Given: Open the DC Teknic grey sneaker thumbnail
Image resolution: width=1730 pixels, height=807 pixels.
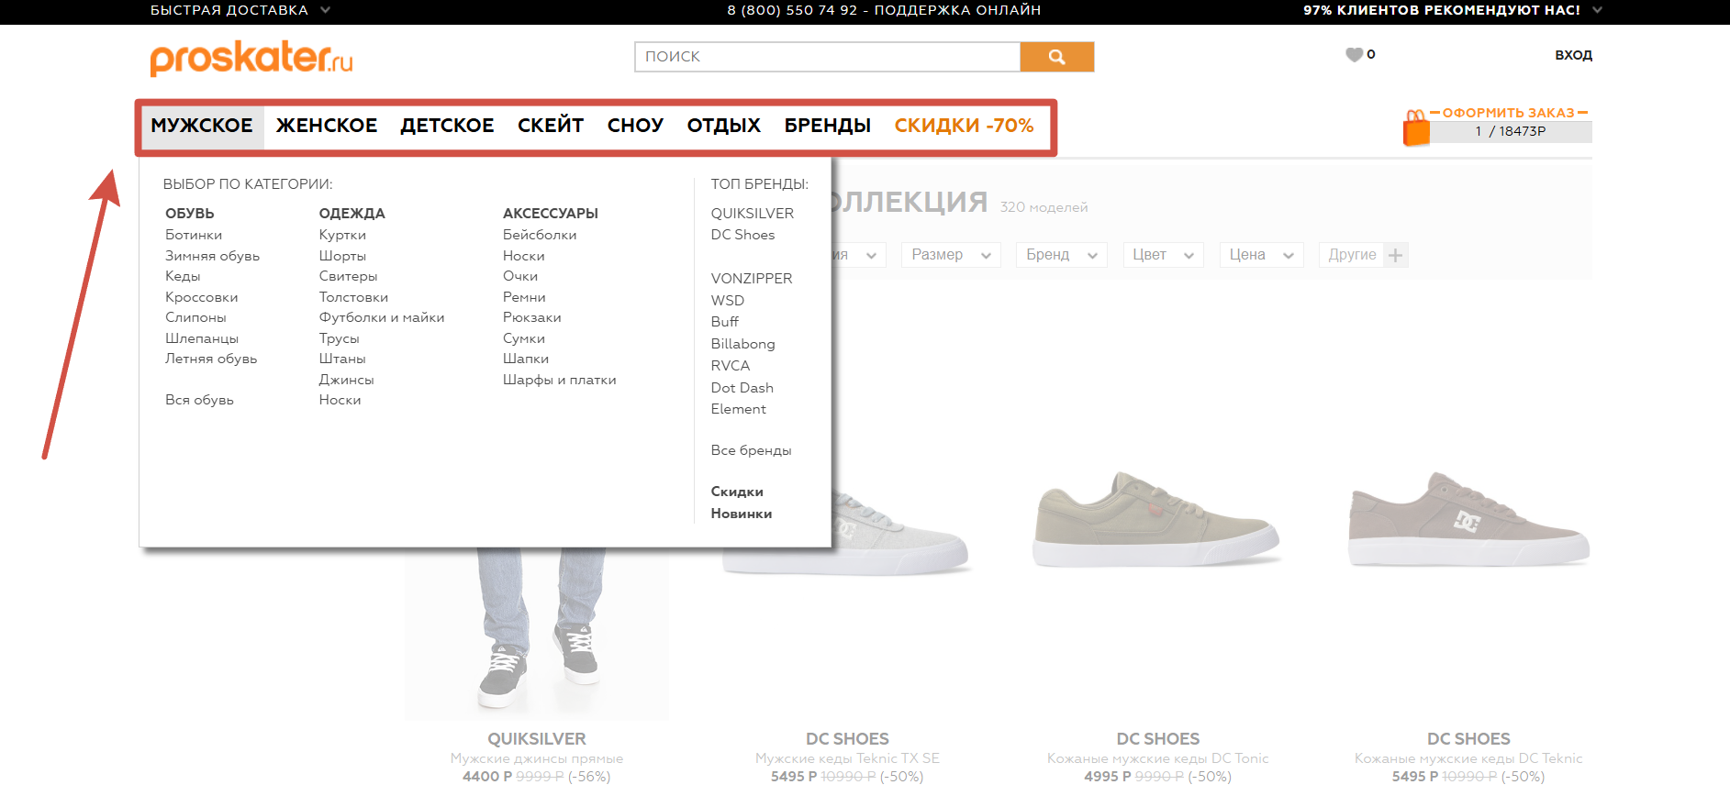Looking at the screenshot, I should [x=1468, y=520].
